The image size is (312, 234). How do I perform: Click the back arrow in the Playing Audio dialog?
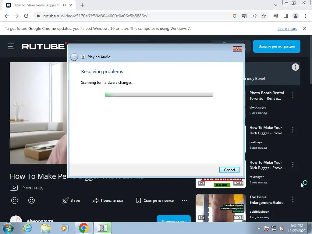(74, 57)
